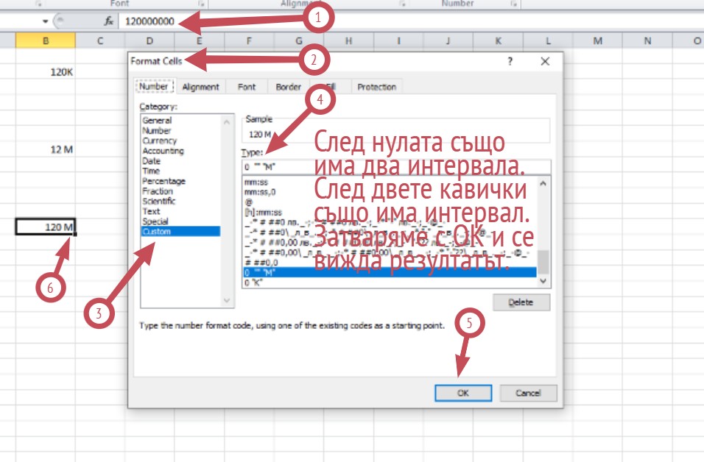
Task: Open the Name Box dropdown arrow
Action: [x=46, y=21]
